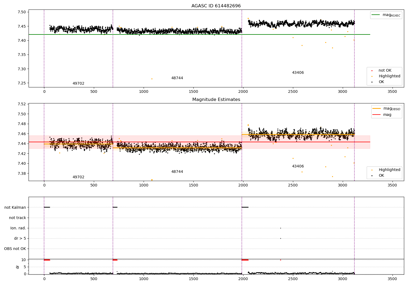Click obsid label 49702 in Magnitude Estimates panel

click(x=78, y=177)
